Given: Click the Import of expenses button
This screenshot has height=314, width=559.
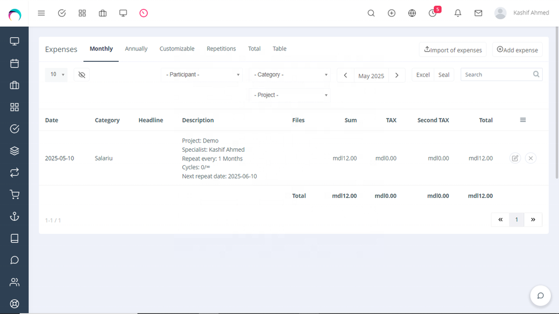Looking at the screenshot, I should pyautogui.click(x=452, y=50).
